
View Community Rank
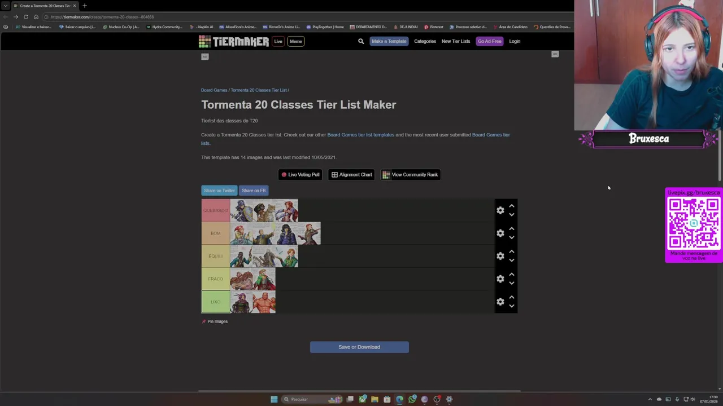[410, 175]
